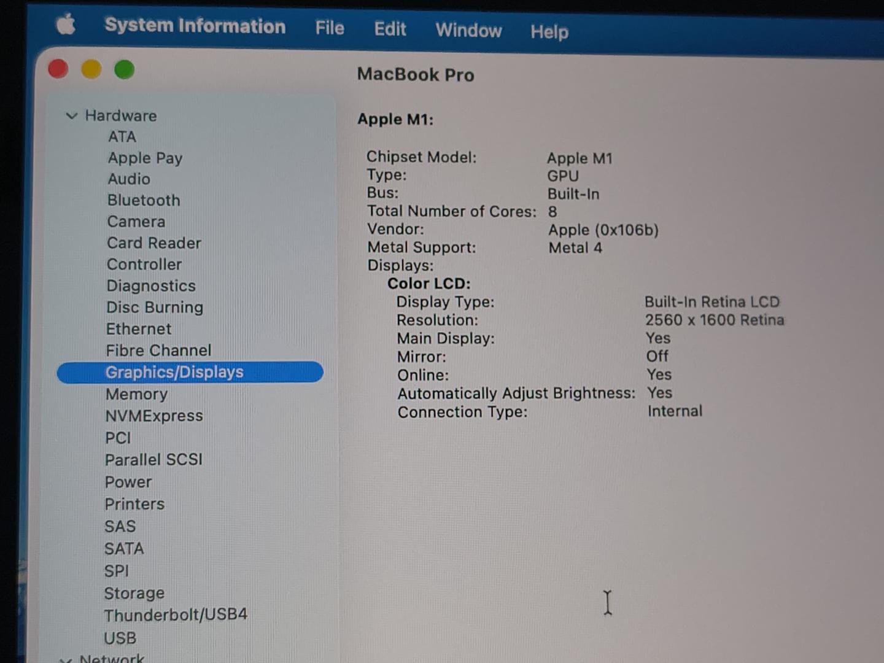Image resolution: width=884 pixels, height=663 pixels.
Task: Open the Apple menu
Action: point(66,25)
